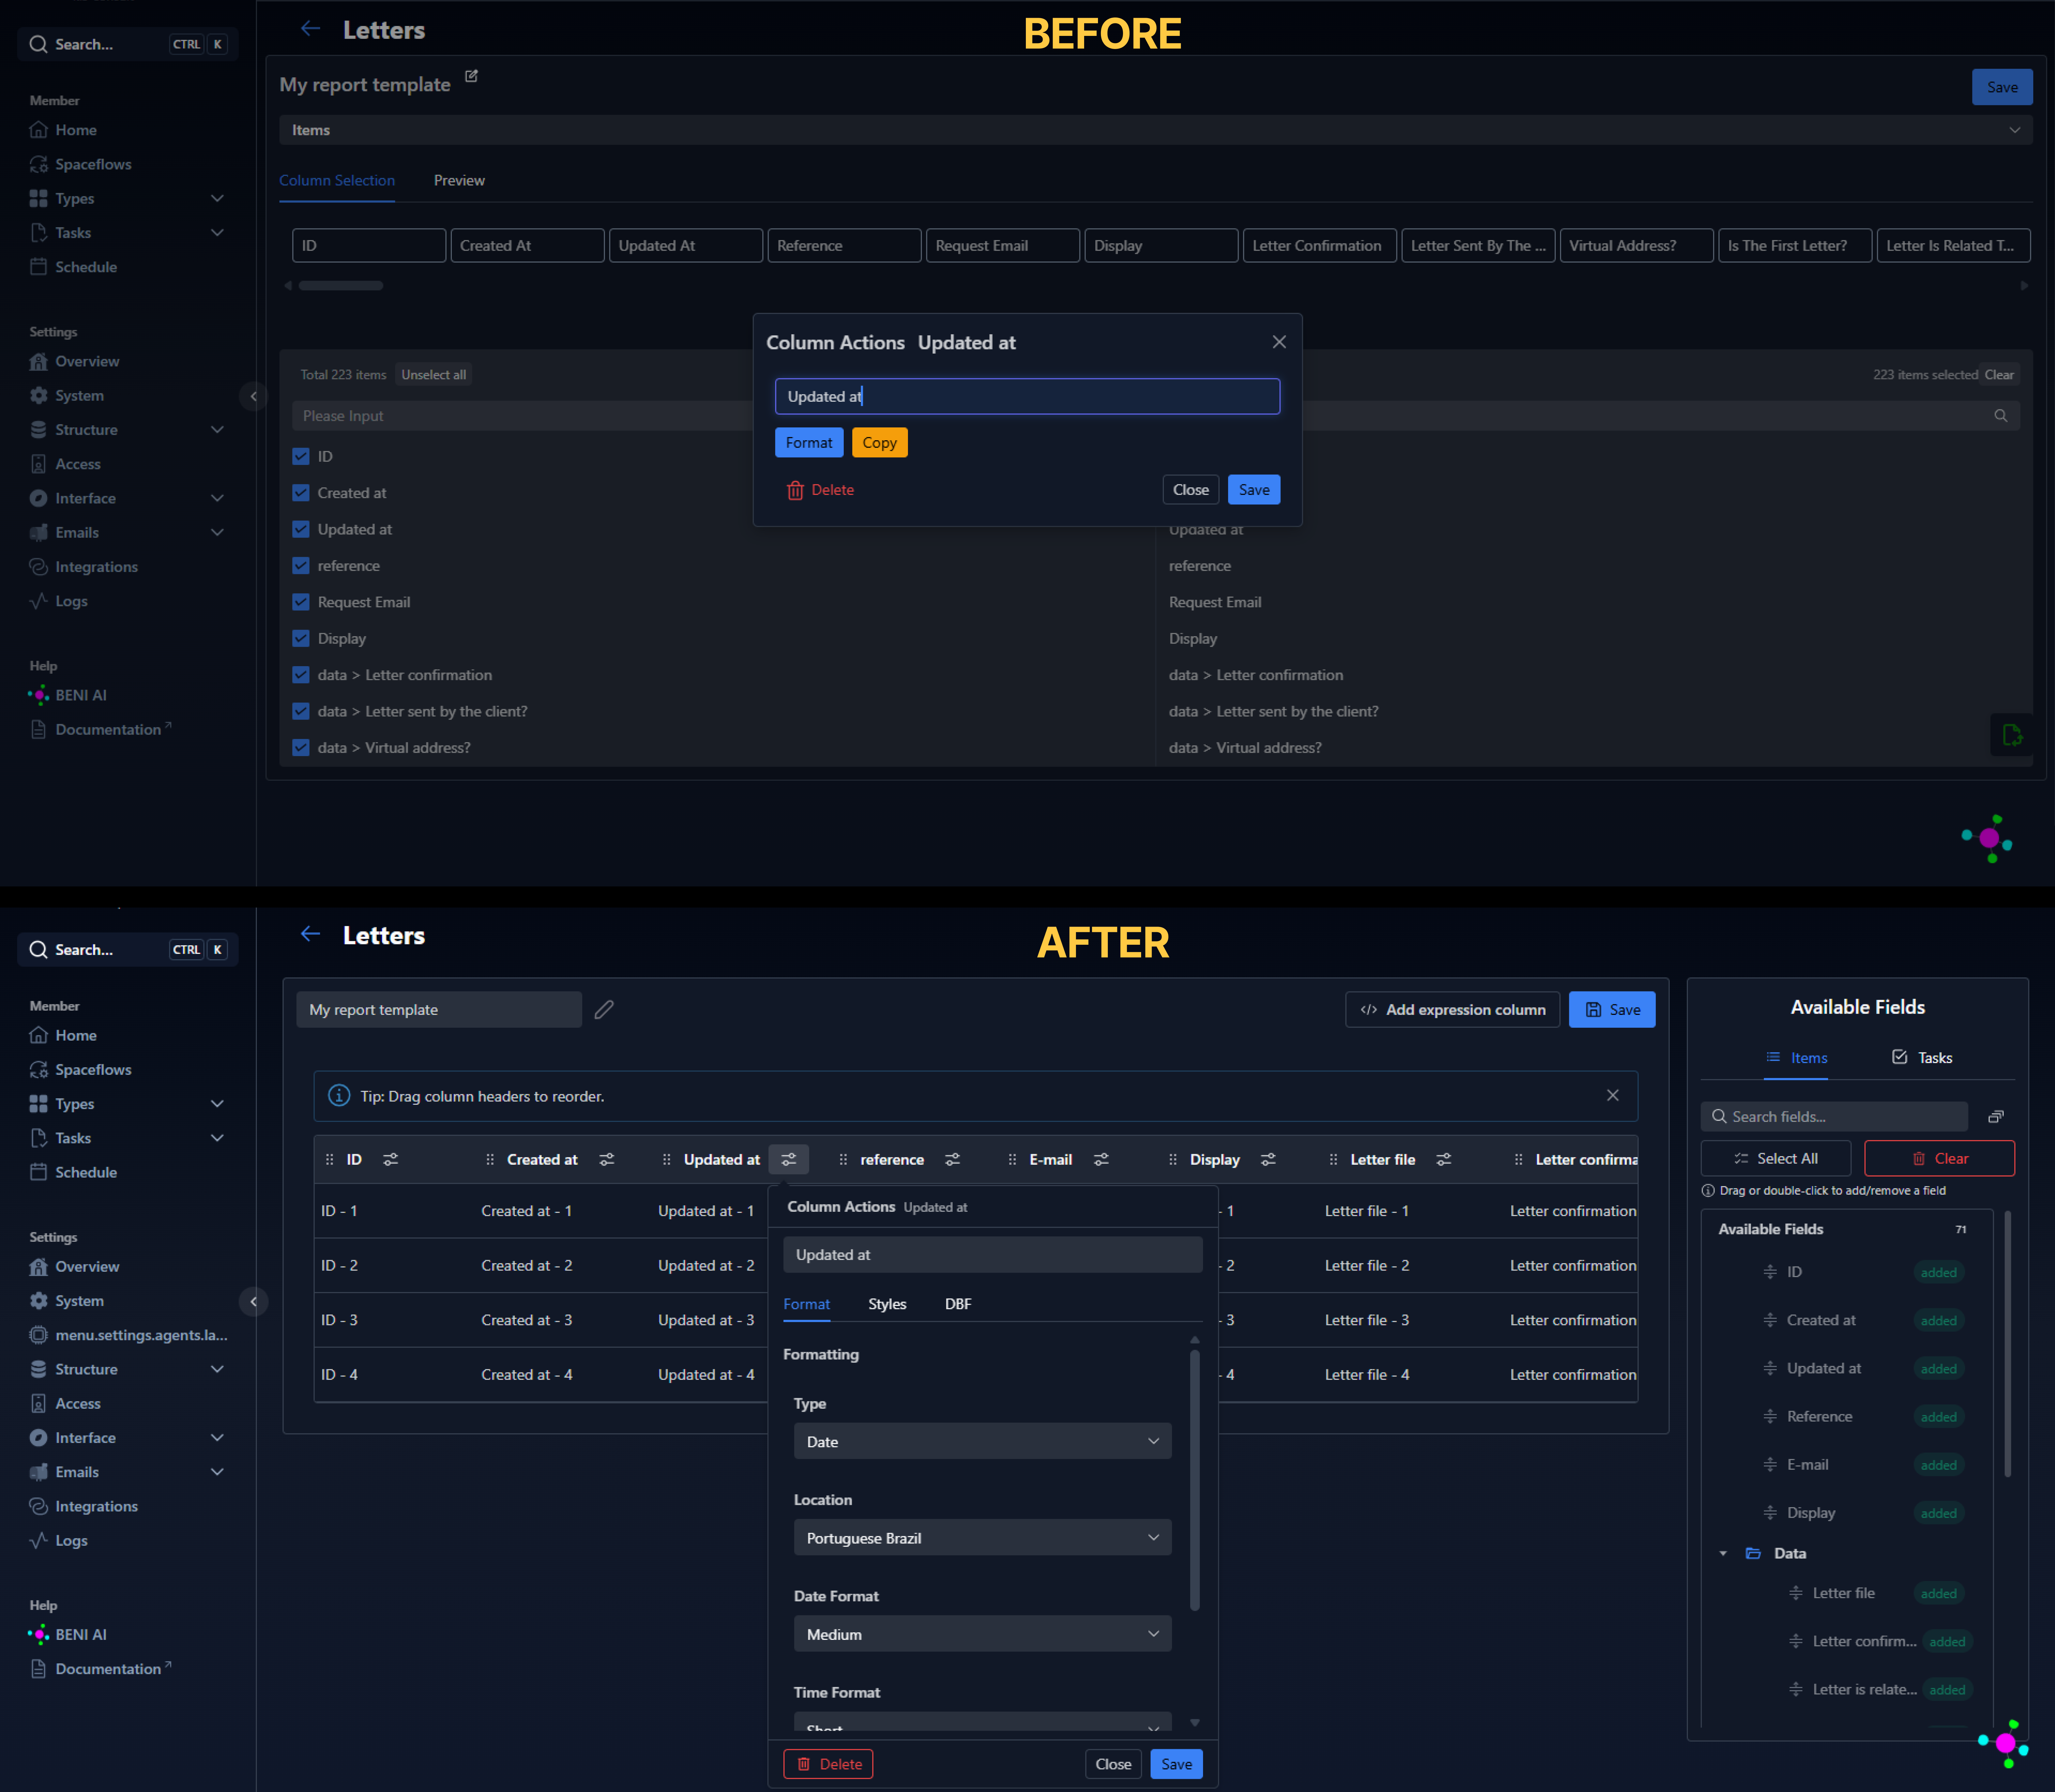Click the Format button in BEFORE Column Actions dialog
Image resolution: width=2055 pixels, height=1792 pixels.
tap(809, 443)
